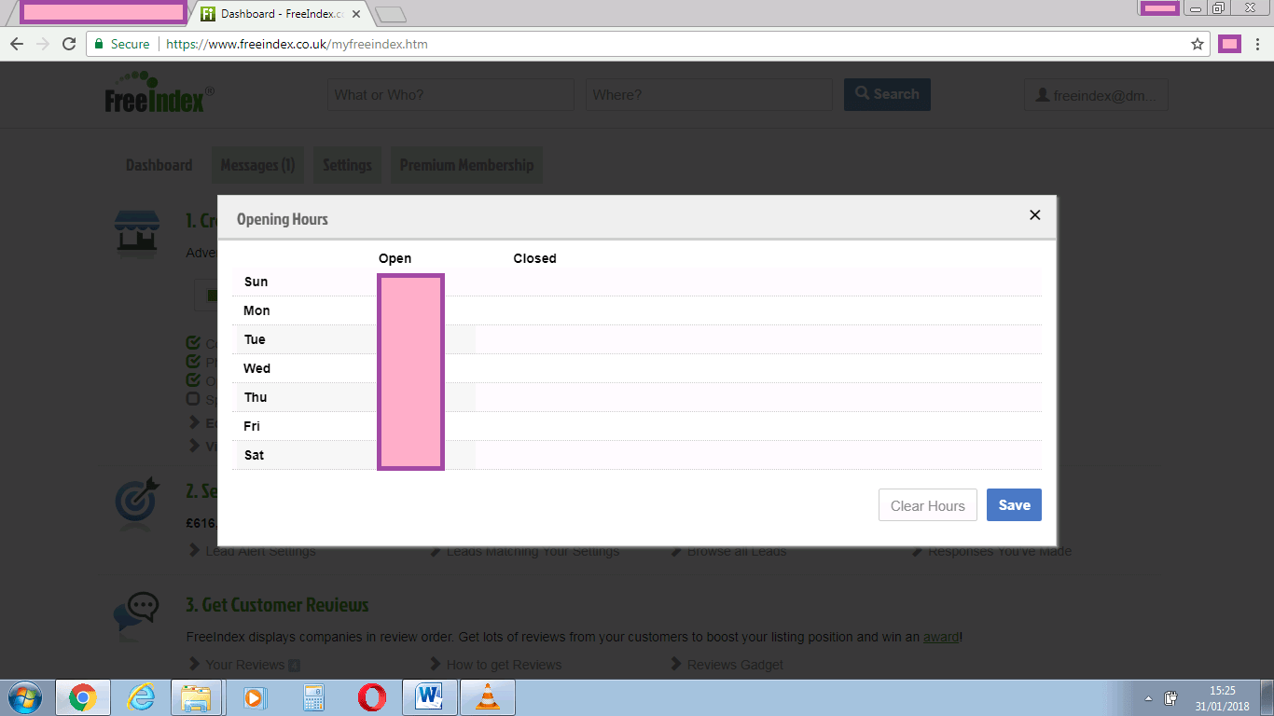The image size is (1274, 716).
Task: Click the target icon beside step 2
Action: 137,503
